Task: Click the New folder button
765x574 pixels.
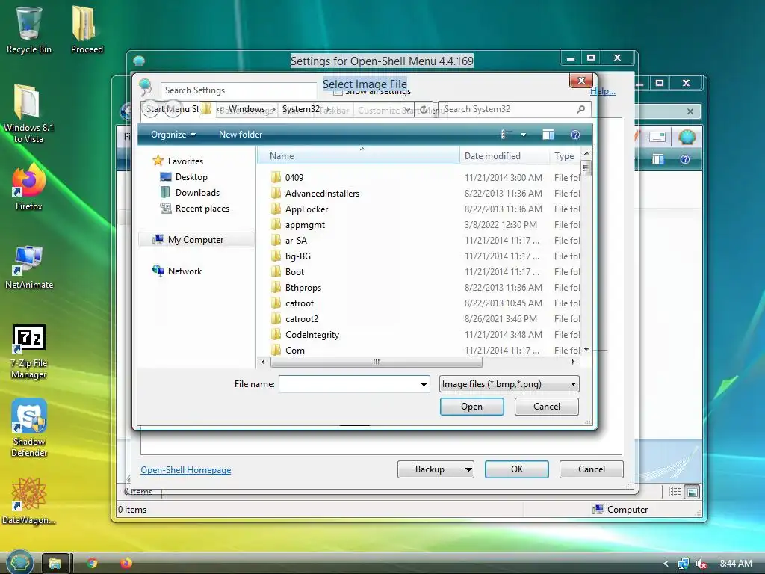Action: tap(241, 135)
